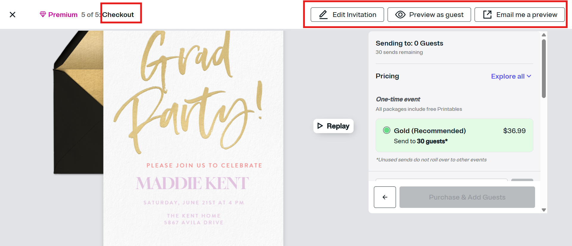Click the Preview as guest button
Viewport: 572px width, 246px height.
429,15
